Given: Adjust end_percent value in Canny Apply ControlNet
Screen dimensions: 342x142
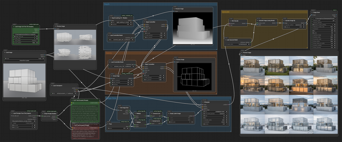Looking at the screenshot, I should (x=154, y=80).
